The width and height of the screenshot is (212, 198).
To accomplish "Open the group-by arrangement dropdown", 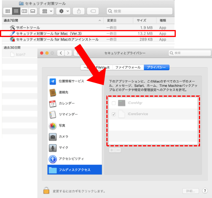I will pos(47,11).
